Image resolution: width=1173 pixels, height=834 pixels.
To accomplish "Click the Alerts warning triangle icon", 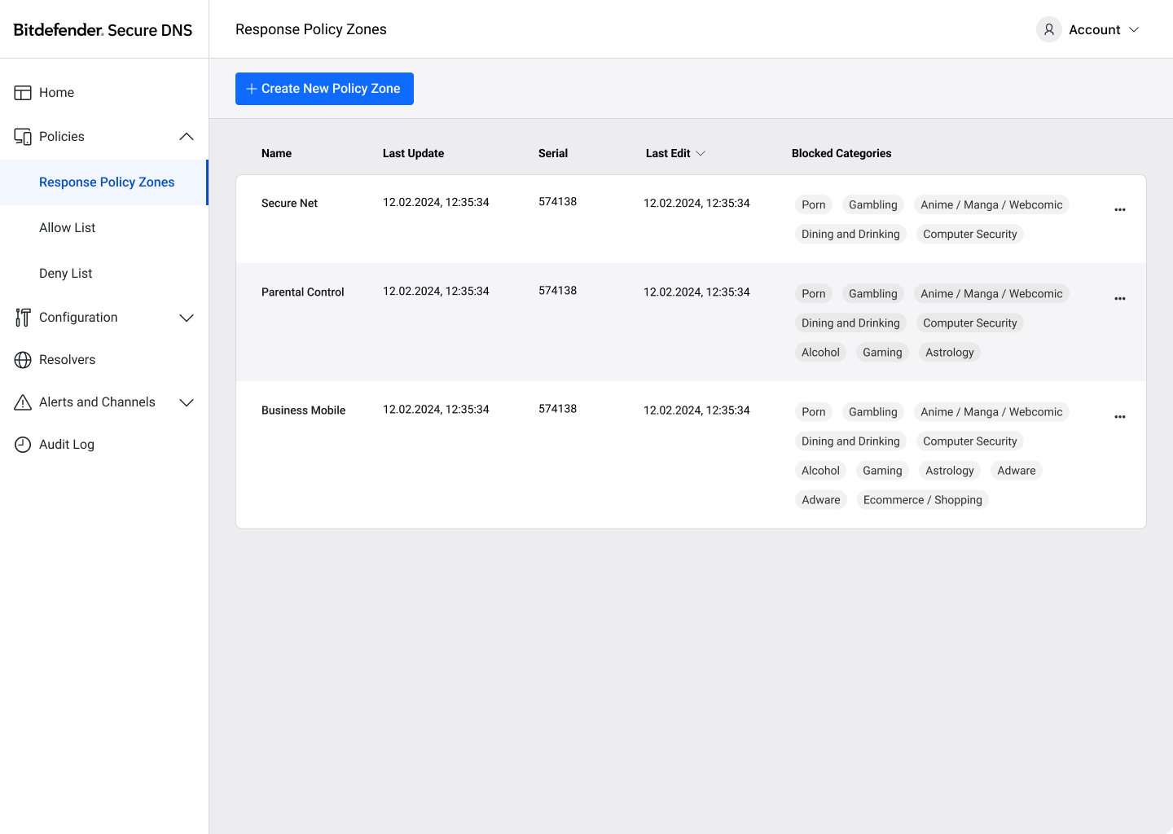I will pos(23,402).
